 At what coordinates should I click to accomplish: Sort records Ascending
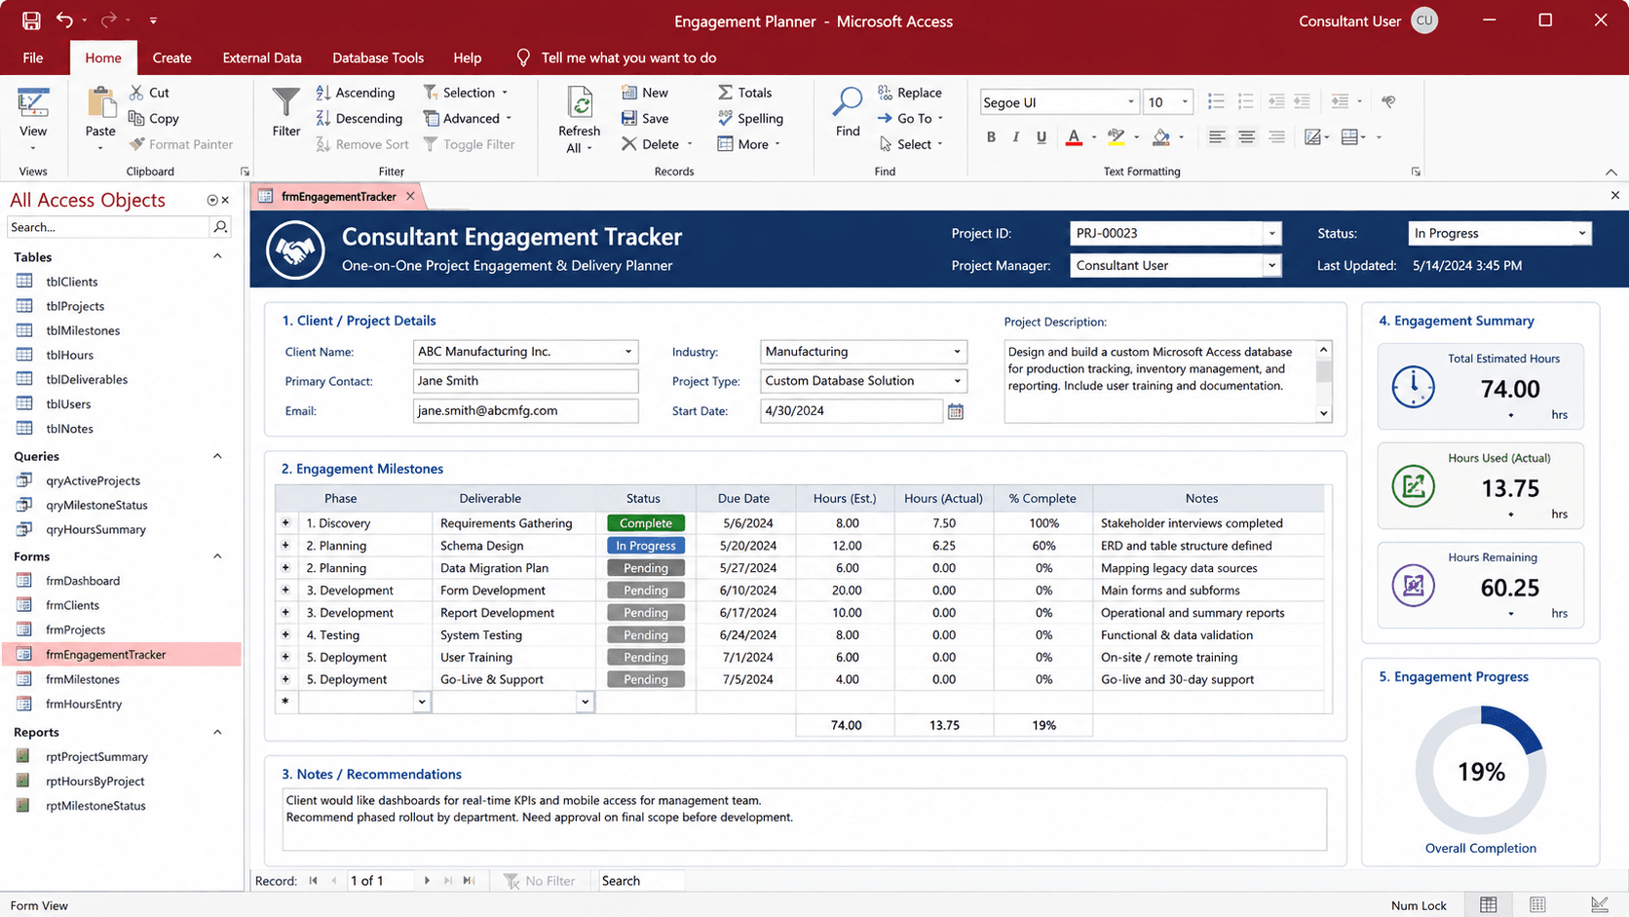[x=356, y=93]
